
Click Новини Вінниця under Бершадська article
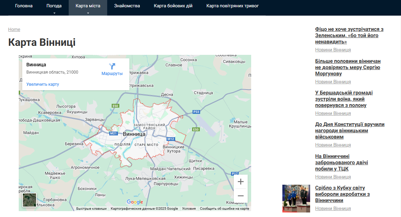point(333,113)
